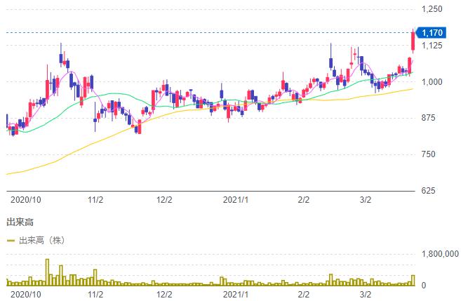Click the 1,800,000 volume axis label
The image size is (468, 301).
pyautogui.click(x=440, y=254)
